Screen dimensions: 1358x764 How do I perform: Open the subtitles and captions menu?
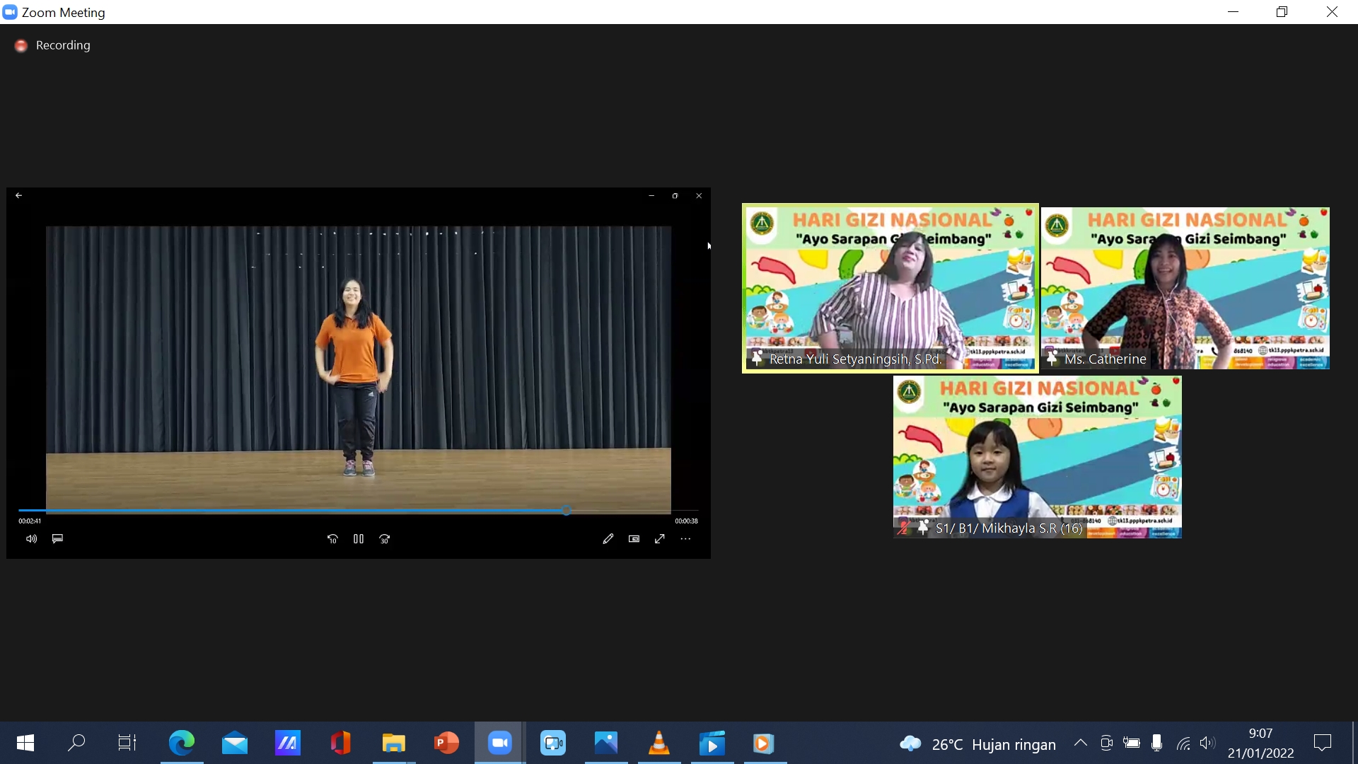click(57, 539)
